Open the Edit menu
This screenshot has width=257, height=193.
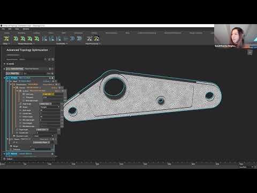click(10, 29)
